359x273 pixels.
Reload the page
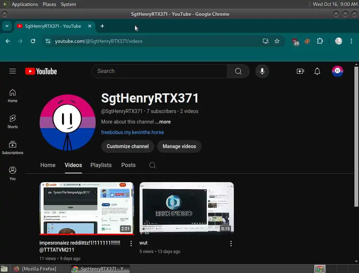coord(33,41)
